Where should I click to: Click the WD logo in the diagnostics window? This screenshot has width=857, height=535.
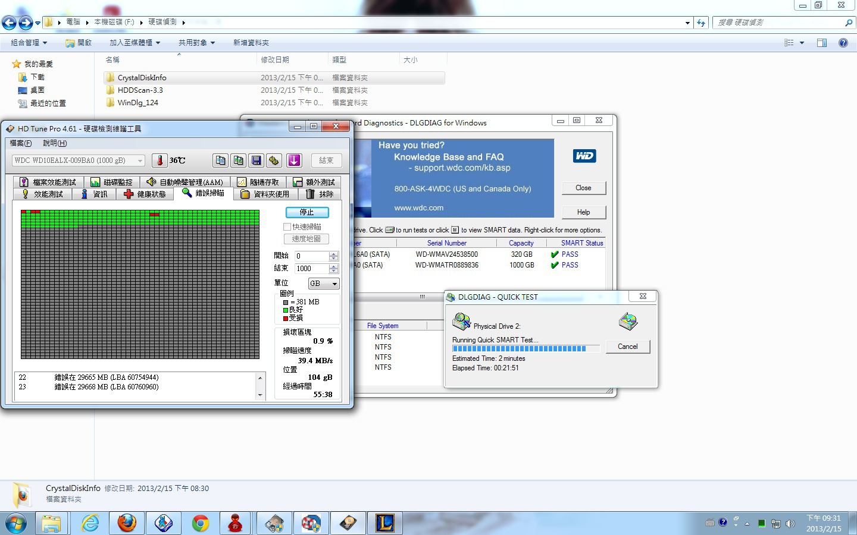click(584, 156)
